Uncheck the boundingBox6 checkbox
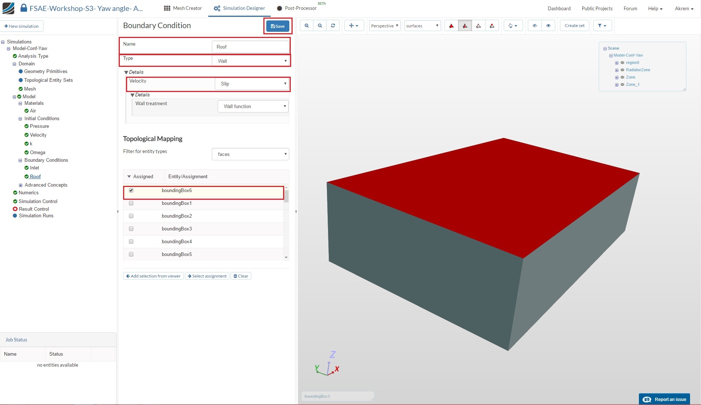This screenshot has height=405, width=701. 131,190
